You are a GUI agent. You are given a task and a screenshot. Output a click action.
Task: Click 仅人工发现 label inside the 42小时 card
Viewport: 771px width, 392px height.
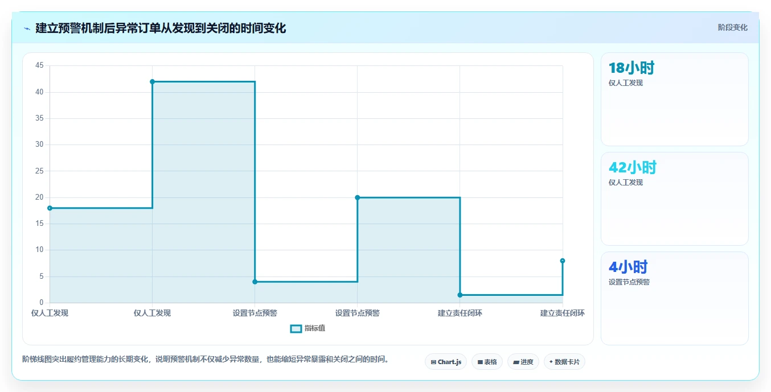[x=625, y=183]
